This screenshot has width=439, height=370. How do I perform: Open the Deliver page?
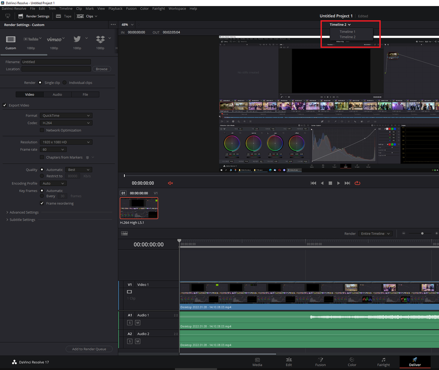[x=415, y=362]
